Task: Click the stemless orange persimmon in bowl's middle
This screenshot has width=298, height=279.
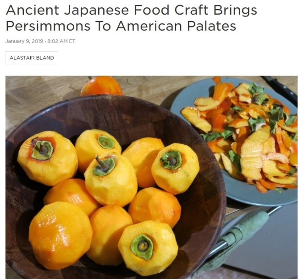Action: 155,208
